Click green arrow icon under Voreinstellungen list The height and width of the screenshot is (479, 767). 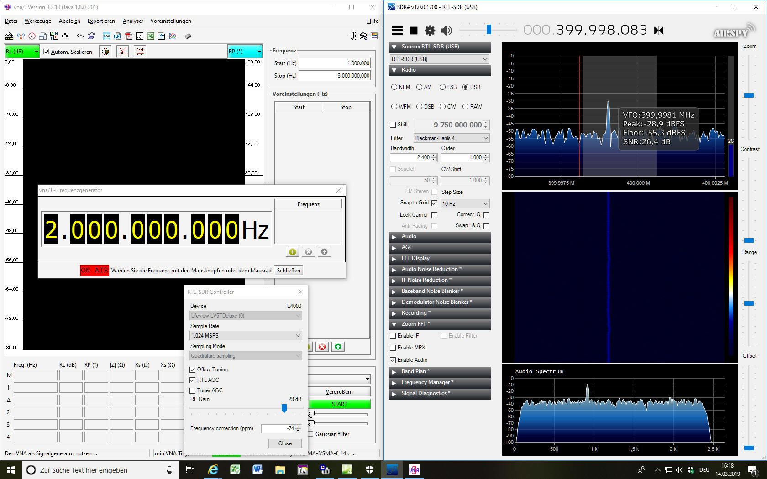338,347
